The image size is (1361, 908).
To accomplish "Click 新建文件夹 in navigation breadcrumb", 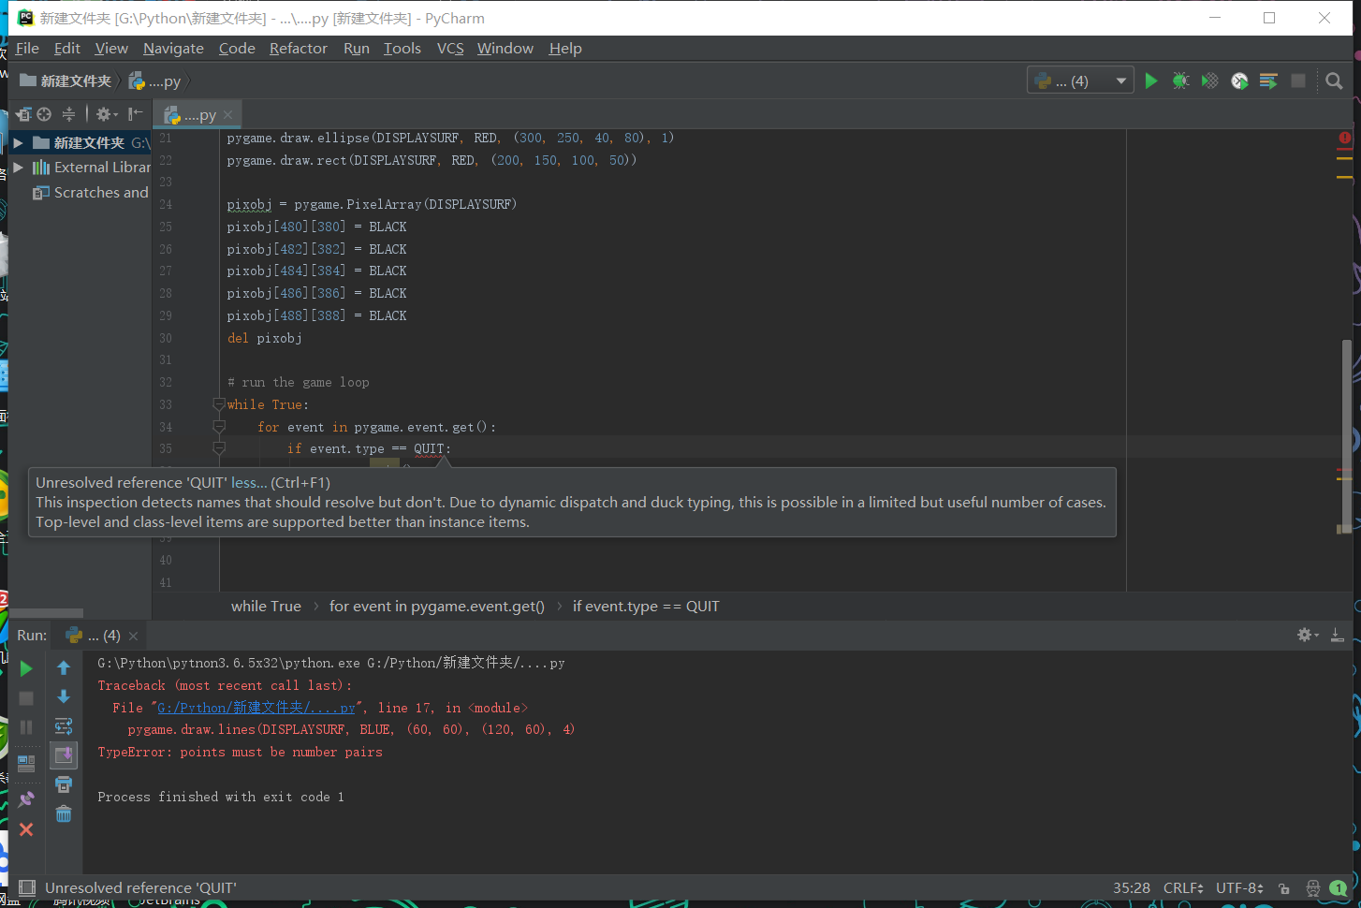I will 66,81.
